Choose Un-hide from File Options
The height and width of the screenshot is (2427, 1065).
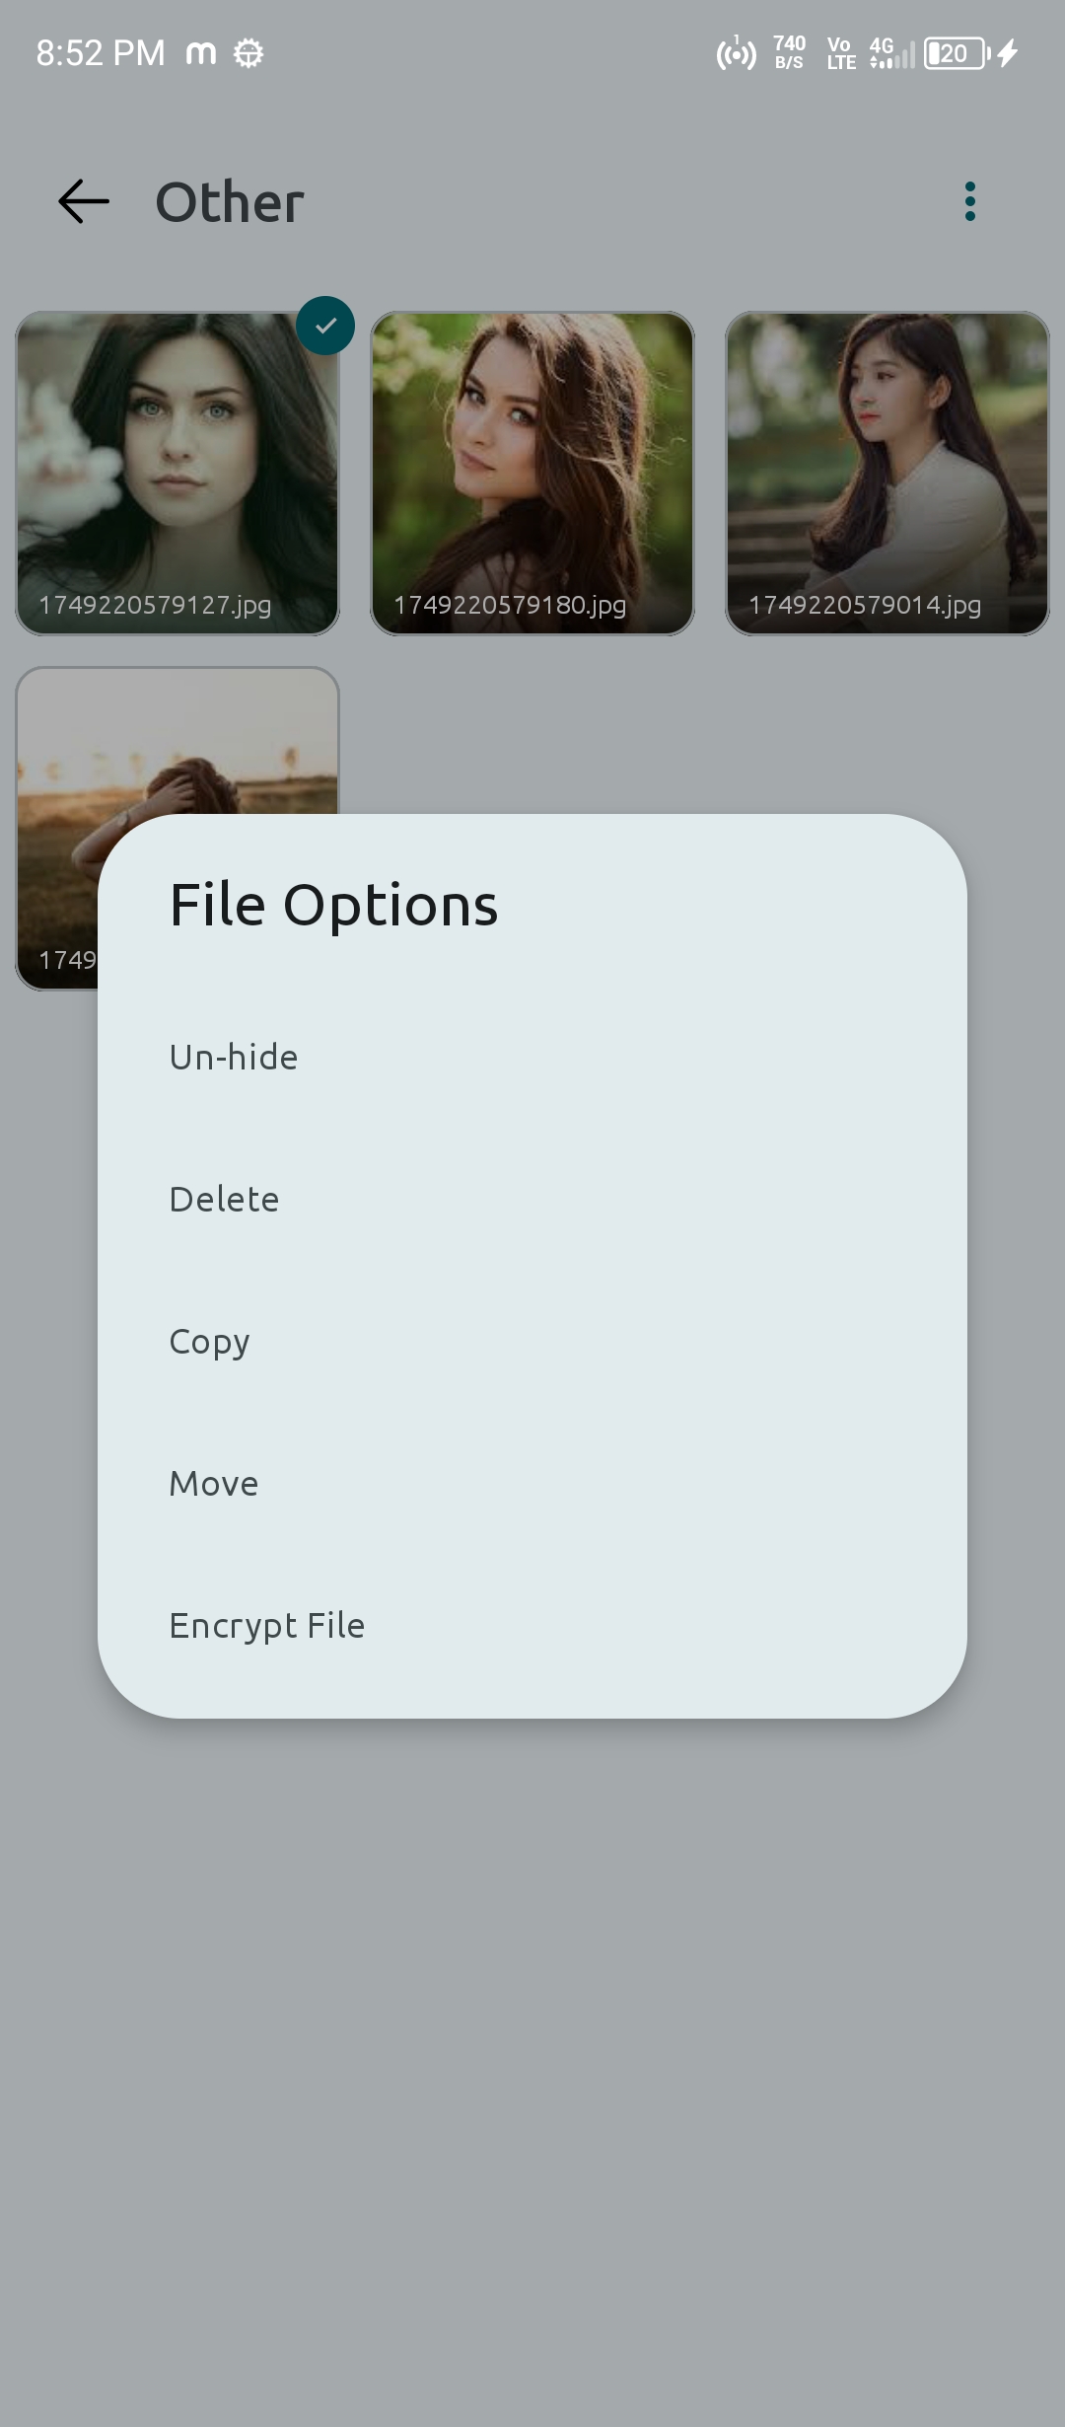[233, 1056]
